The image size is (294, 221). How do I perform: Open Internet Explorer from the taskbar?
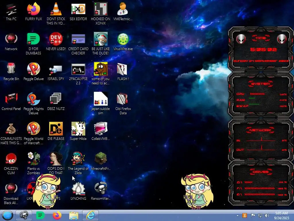click(90, 215)
